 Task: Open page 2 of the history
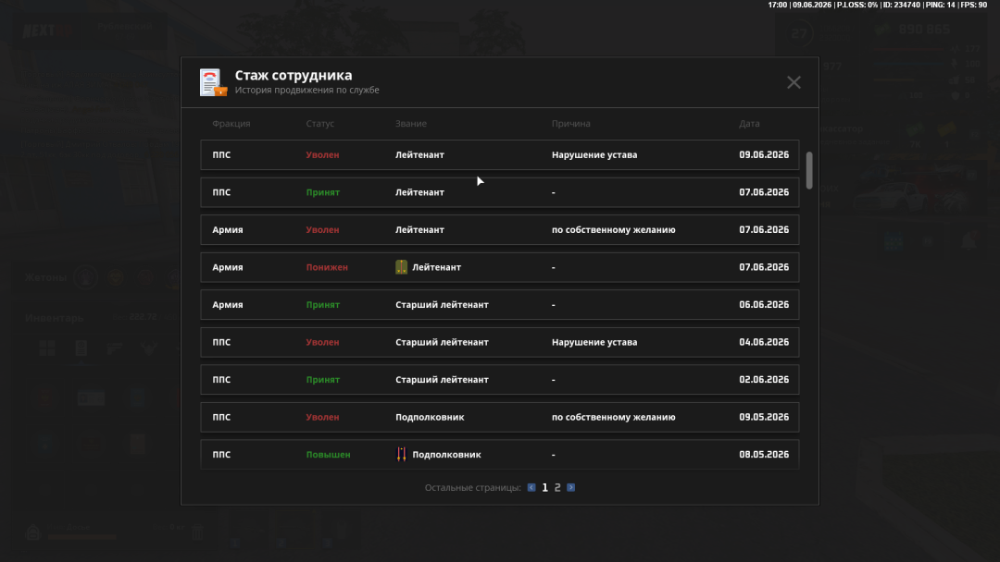point(557,487)
